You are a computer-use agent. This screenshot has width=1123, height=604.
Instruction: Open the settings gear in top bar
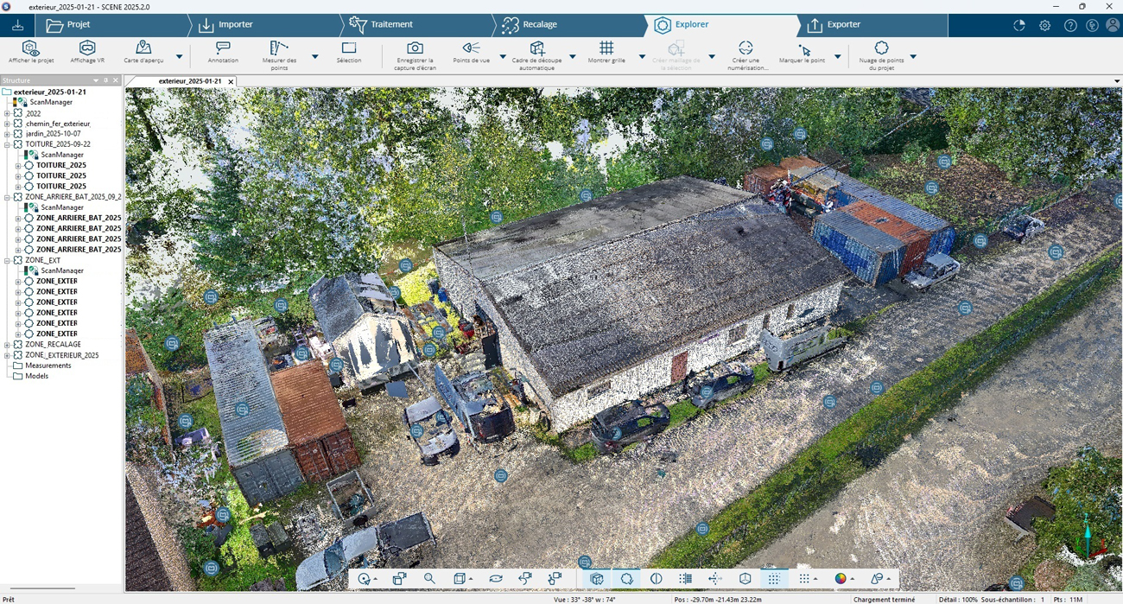[x=1044, y=26]
